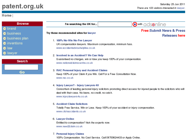Click the Go search button
This screenshot has width=187, height=140.
(x=22, y=72)
